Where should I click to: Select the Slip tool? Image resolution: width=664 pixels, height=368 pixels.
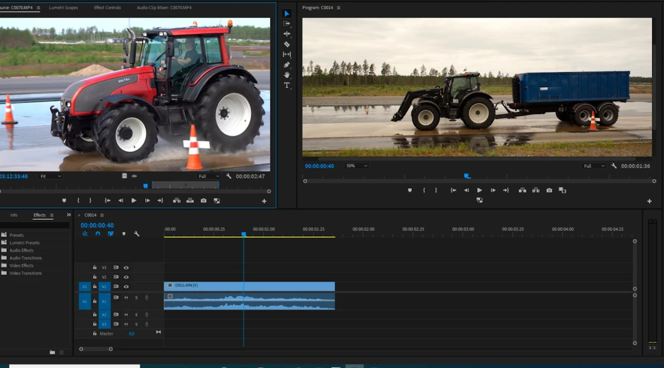tap(286, 55)
